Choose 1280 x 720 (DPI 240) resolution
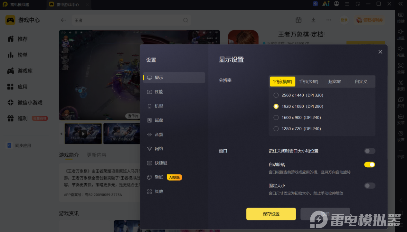The image size is (407, 232). click(x=297, y=129)
